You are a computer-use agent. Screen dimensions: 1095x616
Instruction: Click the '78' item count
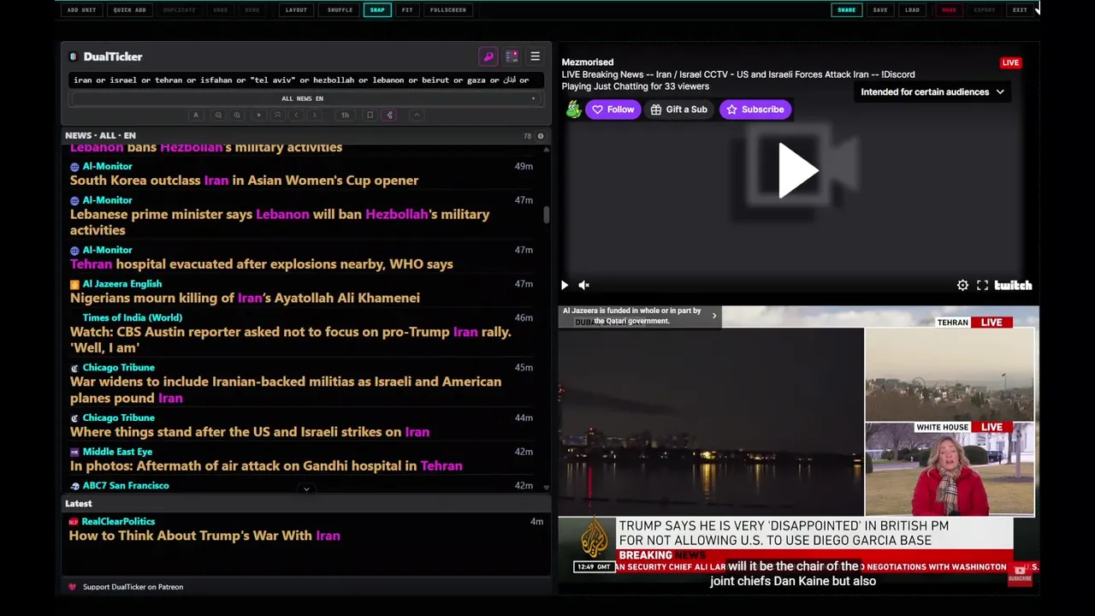[x=527, y=136]
